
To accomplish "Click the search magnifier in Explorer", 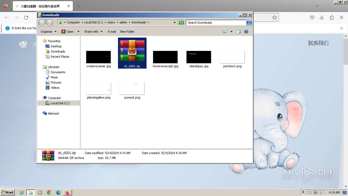I will 249,23.
